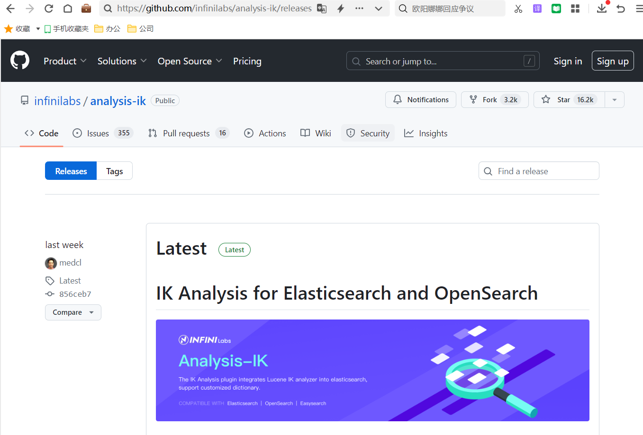Switch to the Pull requests tab
643x435 pixels.
189,133
